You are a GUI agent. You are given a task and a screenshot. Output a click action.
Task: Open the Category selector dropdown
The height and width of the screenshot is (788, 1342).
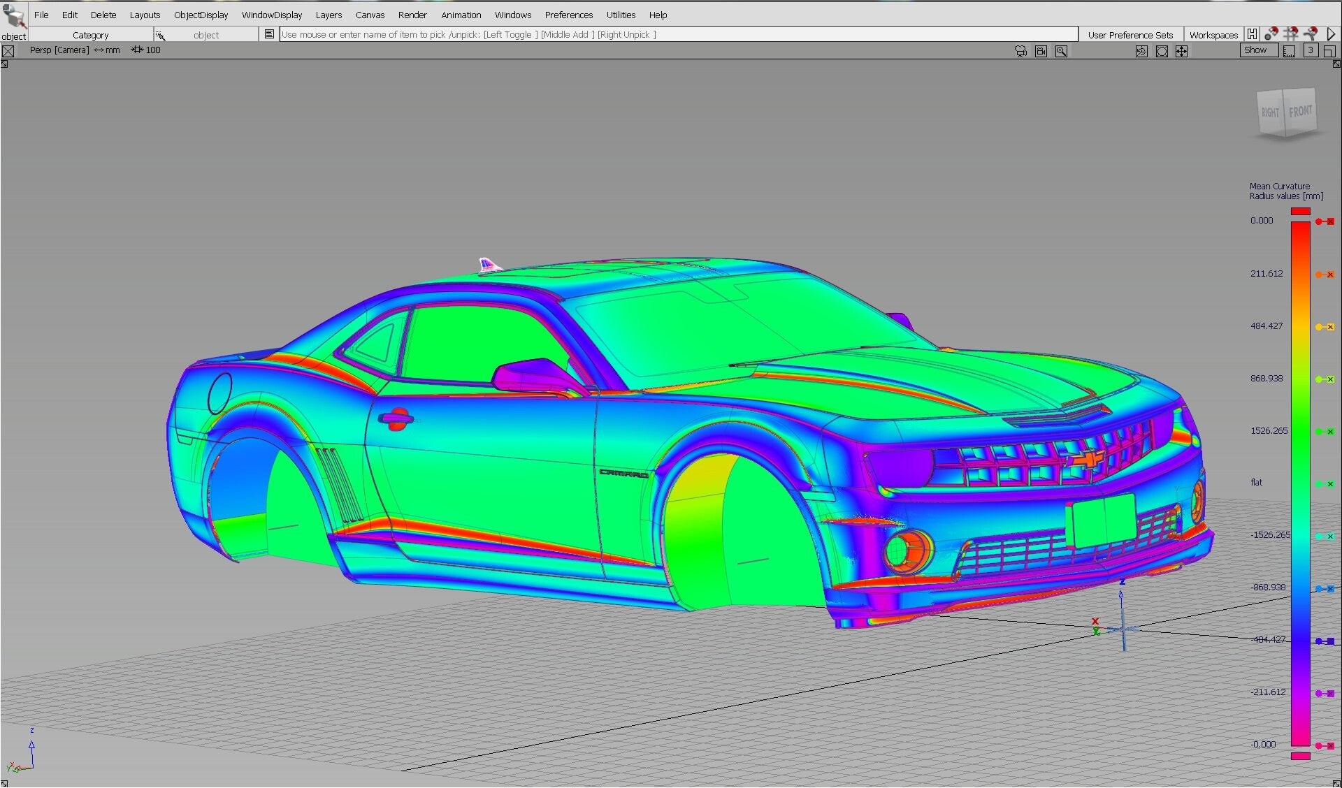point(90,35)
